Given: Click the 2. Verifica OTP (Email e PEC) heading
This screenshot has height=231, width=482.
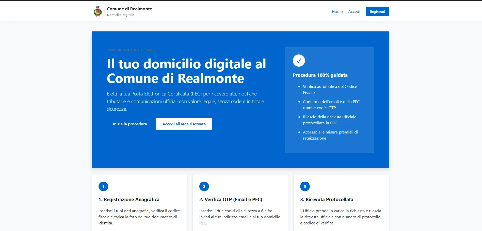Looking at the screenshot, I should click(231, 200).
